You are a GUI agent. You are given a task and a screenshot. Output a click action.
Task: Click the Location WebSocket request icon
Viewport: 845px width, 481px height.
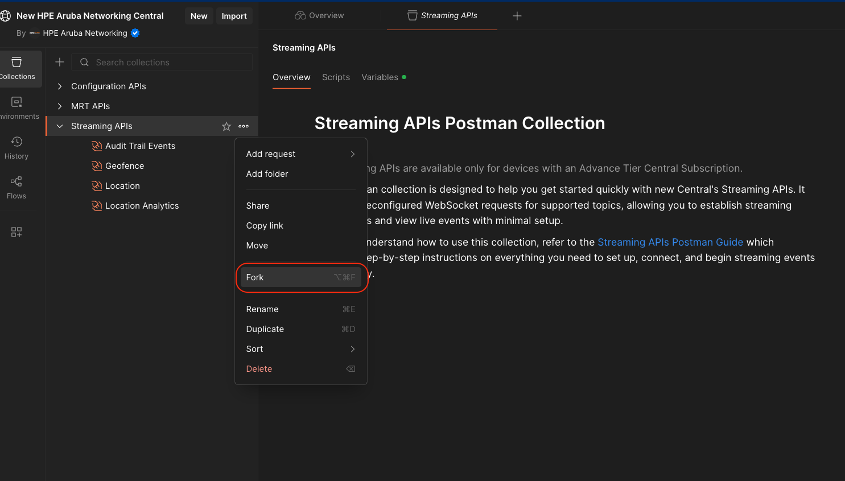pyautogui.click(x=97, y=186)
